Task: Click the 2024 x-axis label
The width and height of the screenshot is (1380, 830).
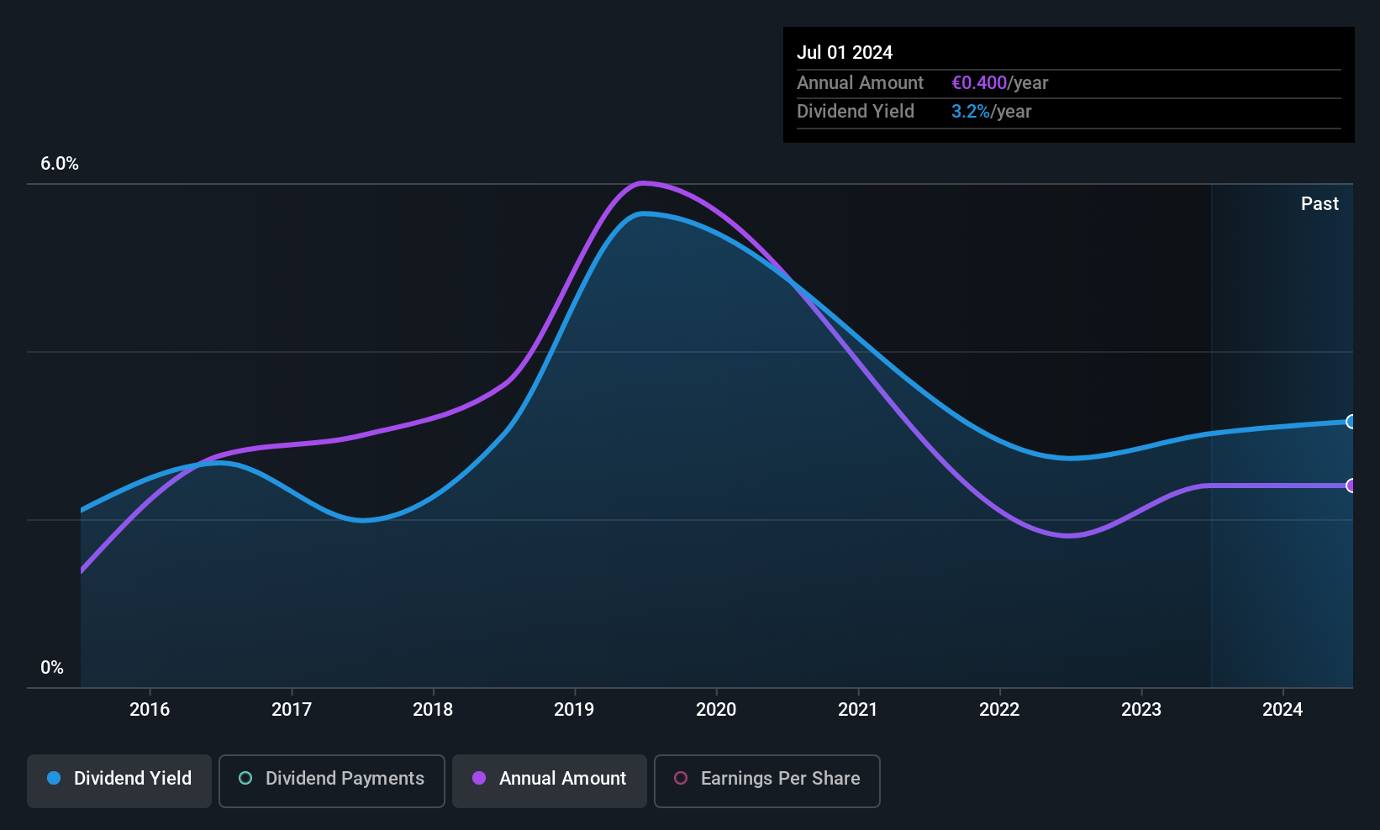Action: tap(1283, 709)
